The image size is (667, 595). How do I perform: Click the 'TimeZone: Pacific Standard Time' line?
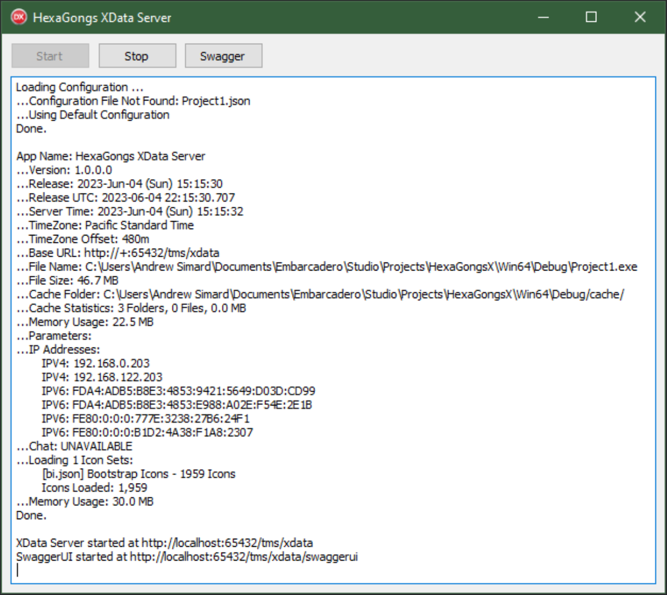coord(105,225)
